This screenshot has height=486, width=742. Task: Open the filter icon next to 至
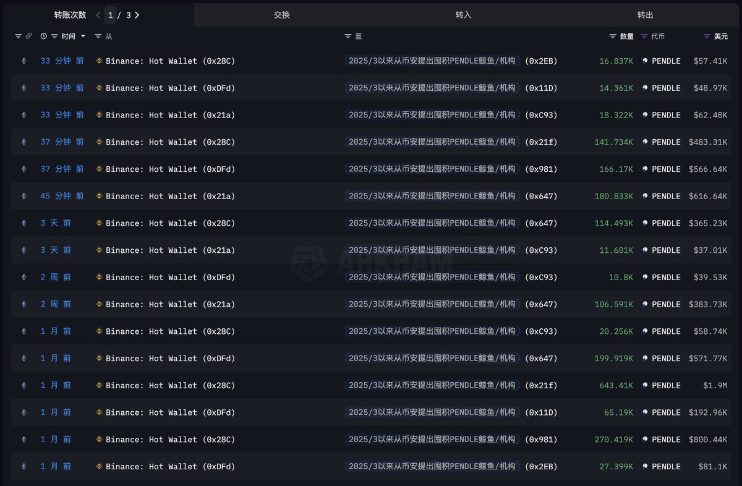tap(348, 36)
